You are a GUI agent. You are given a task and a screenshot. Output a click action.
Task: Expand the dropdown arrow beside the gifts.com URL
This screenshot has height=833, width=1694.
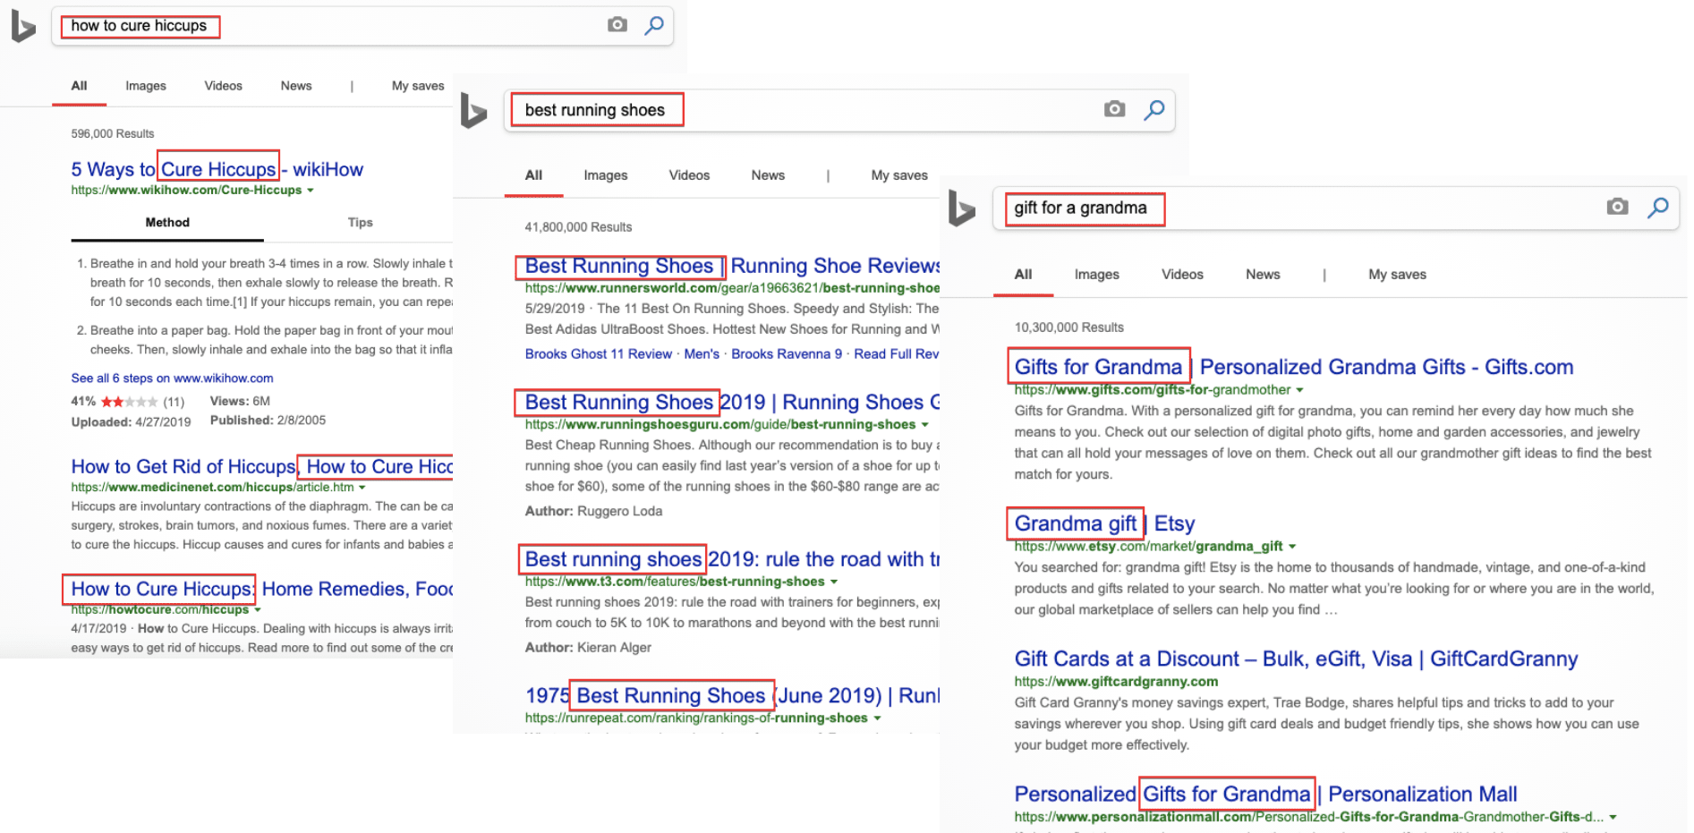tap(1300, 390)
